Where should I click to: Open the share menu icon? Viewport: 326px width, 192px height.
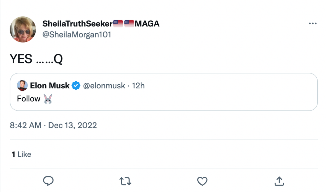pos(279,181)
